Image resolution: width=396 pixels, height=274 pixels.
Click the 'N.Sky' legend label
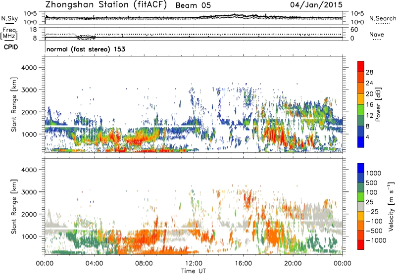pos(9,18)
